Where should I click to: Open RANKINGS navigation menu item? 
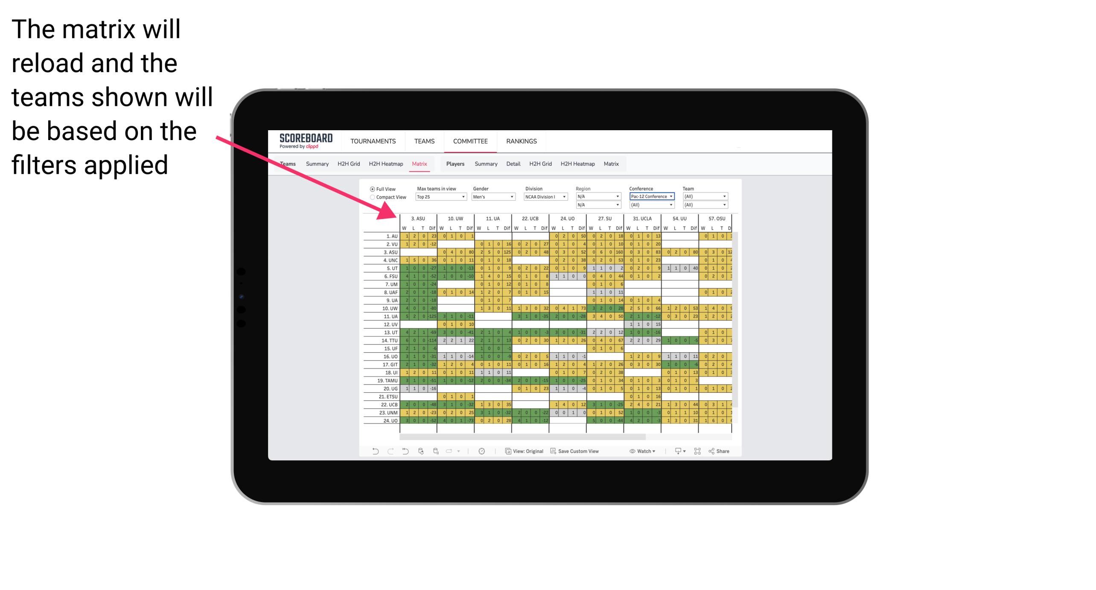coord(521,141)
